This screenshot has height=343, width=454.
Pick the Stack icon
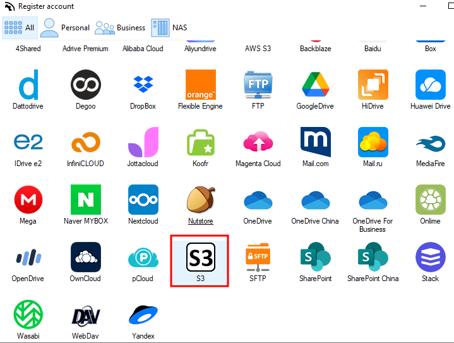tap(430, 257)
